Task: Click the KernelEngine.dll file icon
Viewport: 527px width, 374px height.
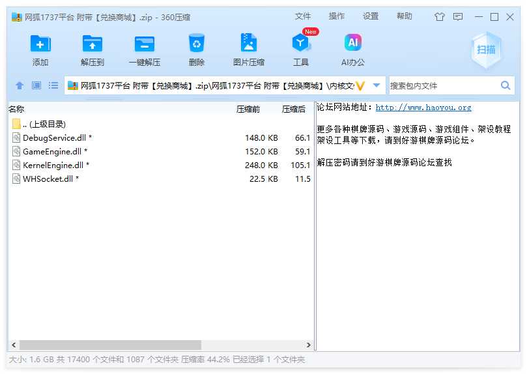Action: [x=16, y=165]
